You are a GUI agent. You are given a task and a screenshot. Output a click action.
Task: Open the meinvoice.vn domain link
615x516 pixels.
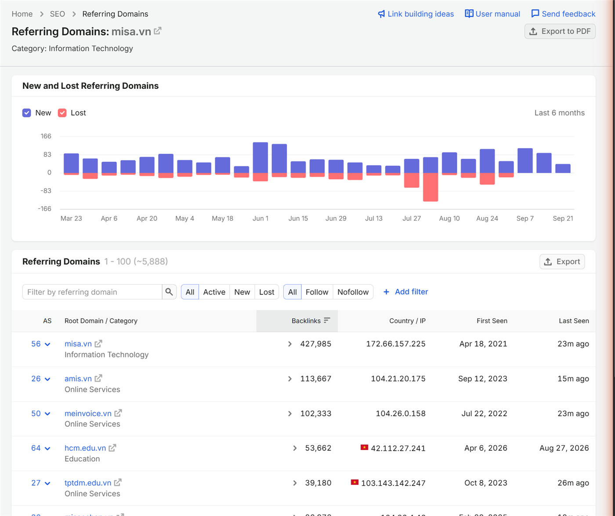tap(88, 413)
